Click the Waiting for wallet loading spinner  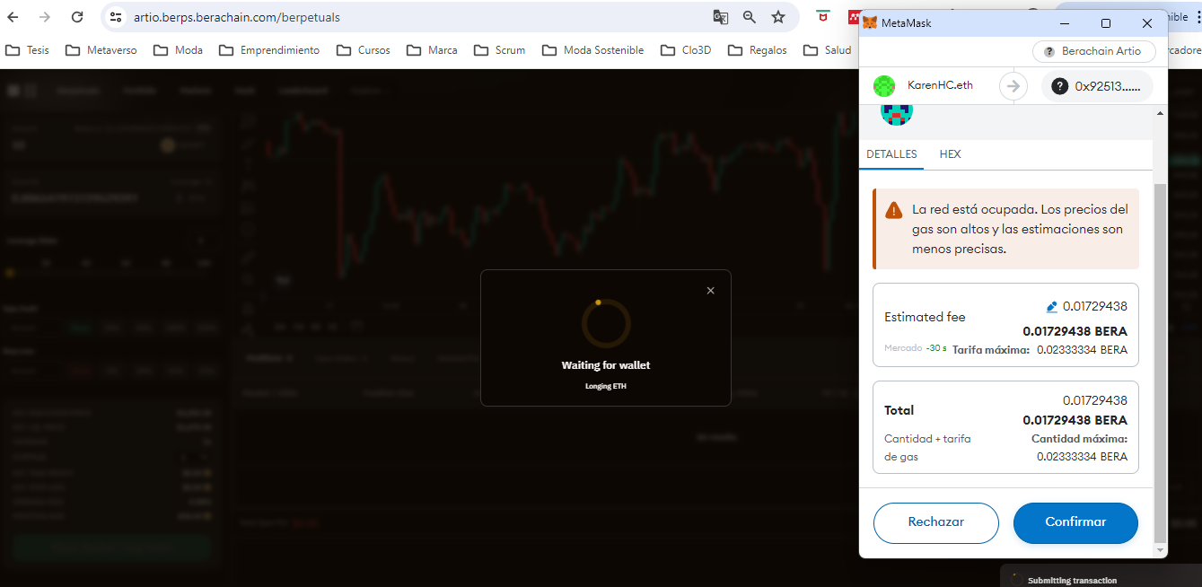[606, 323]
